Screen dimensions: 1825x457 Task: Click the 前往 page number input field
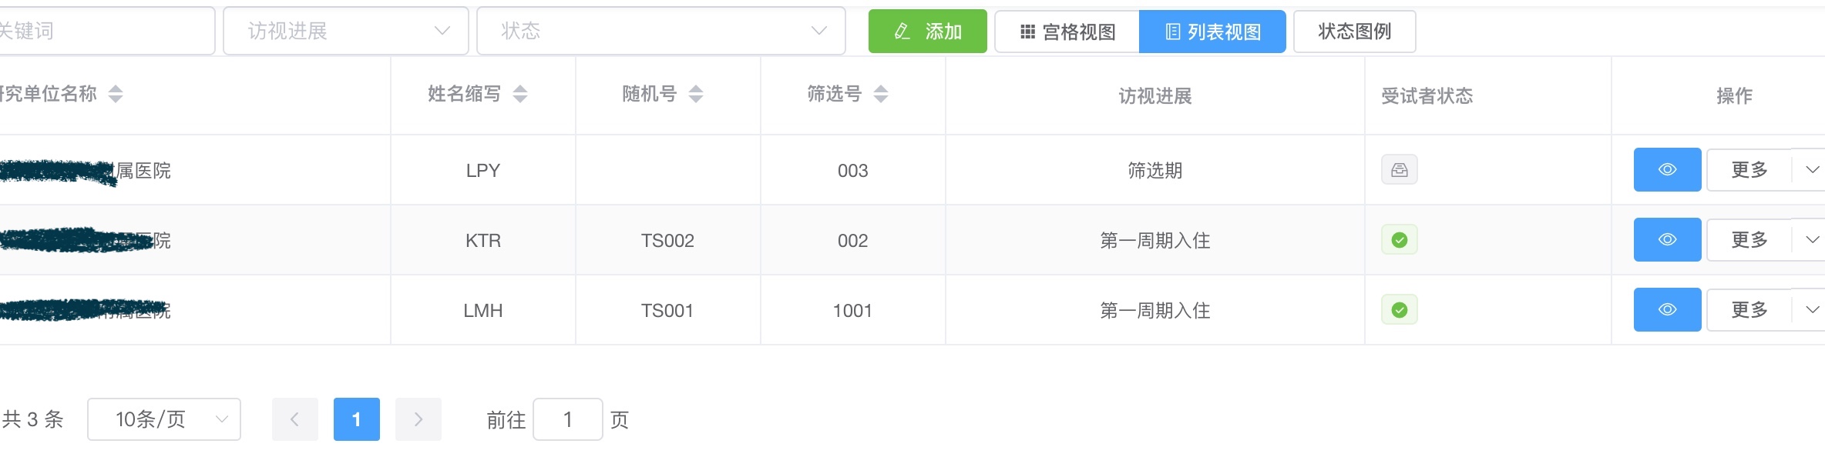pyautogui.click(x=568, y=419)
